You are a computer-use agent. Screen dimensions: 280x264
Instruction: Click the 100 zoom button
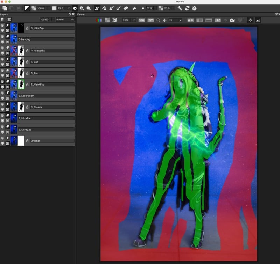coord(141,20)
